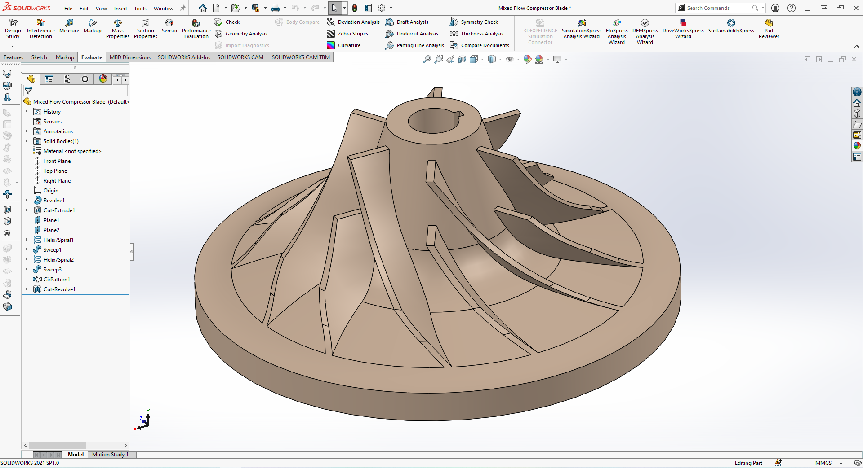Screen dimensions: 863x468
Task: Launch Interference Detection
Action: 40,29
